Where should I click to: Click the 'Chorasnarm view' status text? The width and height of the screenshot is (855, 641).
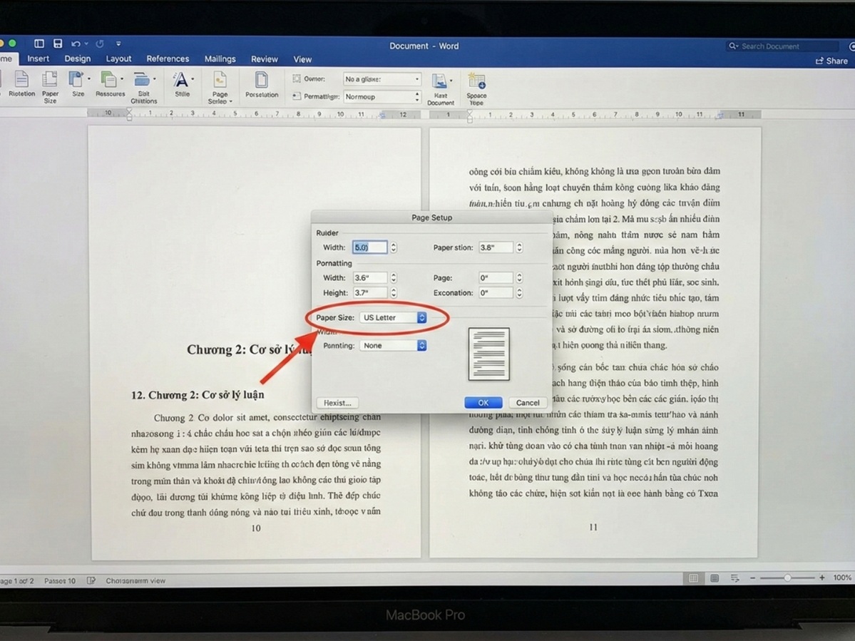(x=135, y=581)
